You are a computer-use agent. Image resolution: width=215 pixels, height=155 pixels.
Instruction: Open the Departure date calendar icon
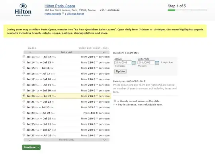coord(157,63)
